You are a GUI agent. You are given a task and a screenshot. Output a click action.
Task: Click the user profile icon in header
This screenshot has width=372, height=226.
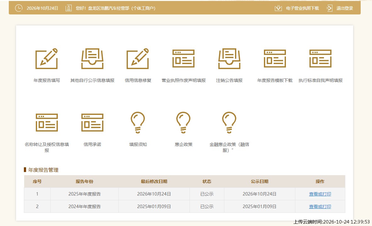coord(68,8)
